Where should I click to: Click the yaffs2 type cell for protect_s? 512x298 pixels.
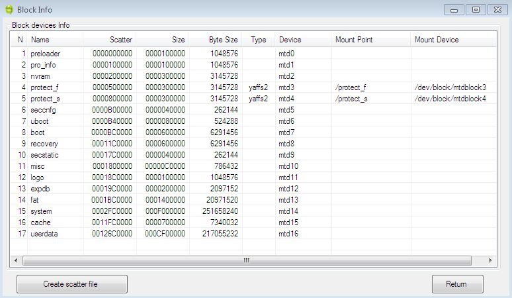tap(258, 99)
